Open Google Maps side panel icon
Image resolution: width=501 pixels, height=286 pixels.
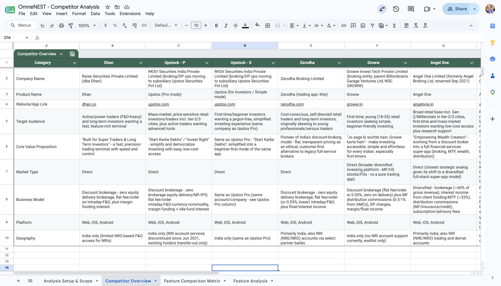pos(492,92)
